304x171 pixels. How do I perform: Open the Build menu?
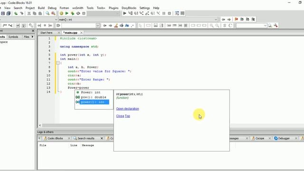[41, 8]
